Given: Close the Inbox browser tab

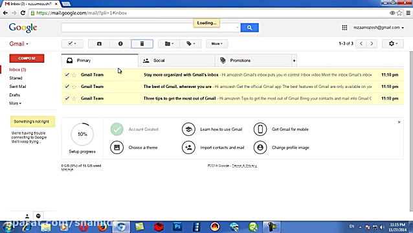Looking at the screenshot, I should 56,4.
